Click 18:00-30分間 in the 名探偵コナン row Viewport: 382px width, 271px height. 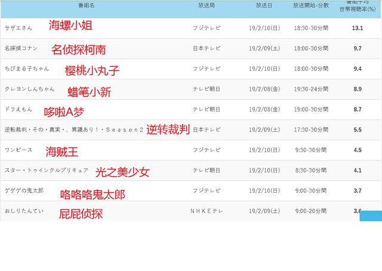[311, 48]
